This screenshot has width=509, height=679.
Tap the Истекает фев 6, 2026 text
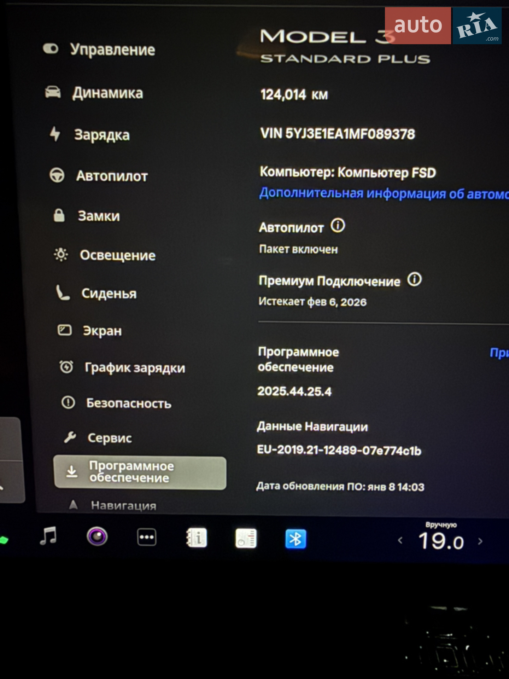click(312, 302)
